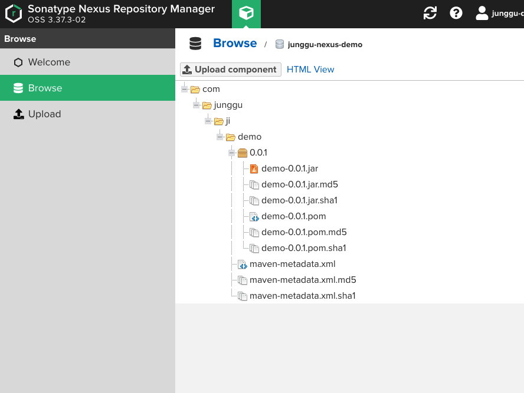Screen dimensions: 524x393
Task: Select Browse in the sidebar menu
Action: point(45,88)
